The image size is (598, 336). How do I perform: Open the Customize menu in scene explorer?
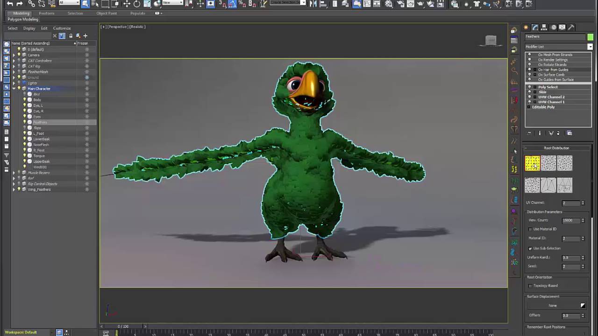[x=62, y=28]
